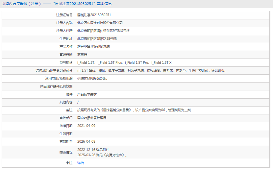Click the 其他内容 label
Screen dimensions: 273x169
point(66,102)
